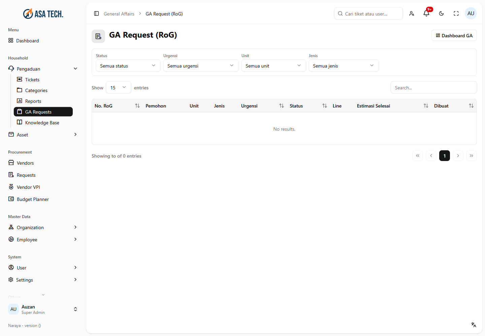
Task: Open the Semua unit dropdown
Action: coord(273,66)
